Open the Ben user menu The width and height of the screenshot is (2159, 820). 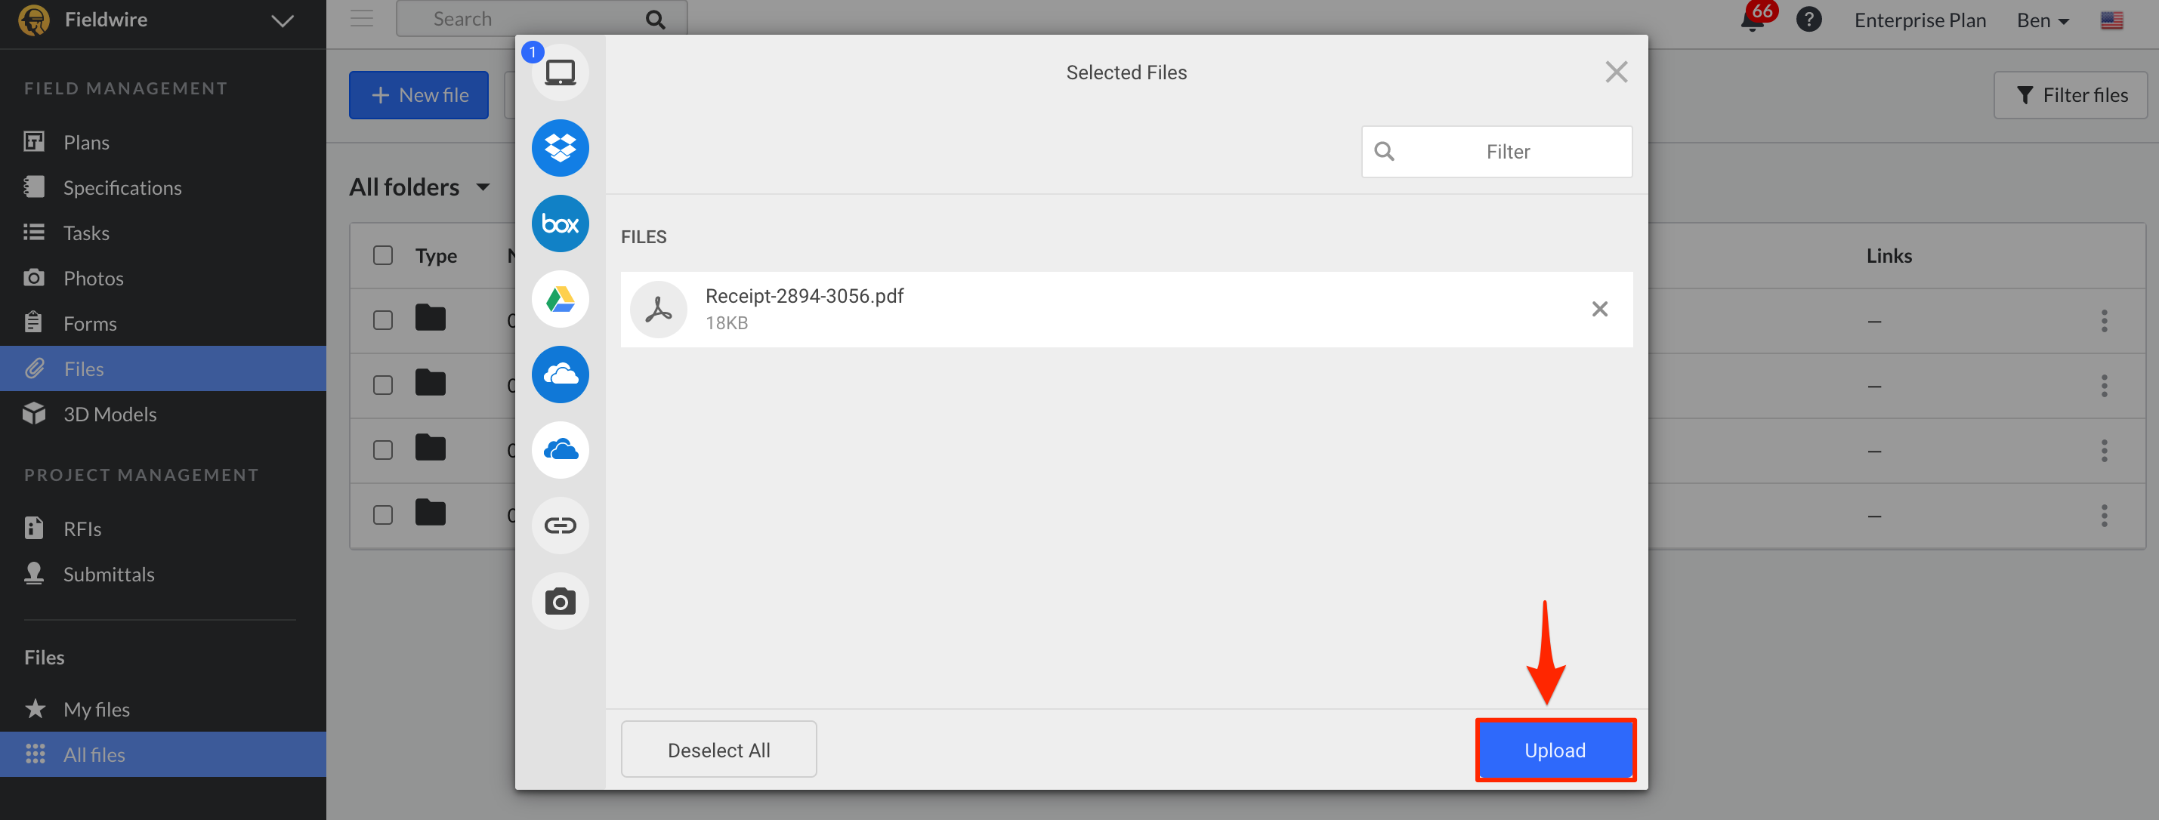(2042, 20)
